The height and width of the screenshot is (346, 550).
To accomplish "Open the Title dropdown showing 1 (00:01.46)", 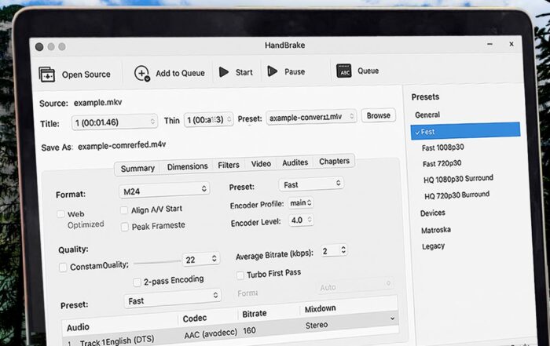I will [x=115, y=122].
